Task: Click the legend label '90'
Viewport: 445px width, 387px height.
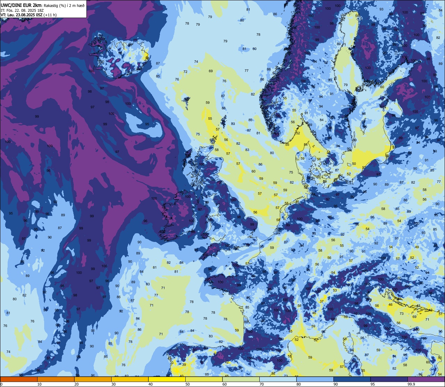Action: click(335, 384)
